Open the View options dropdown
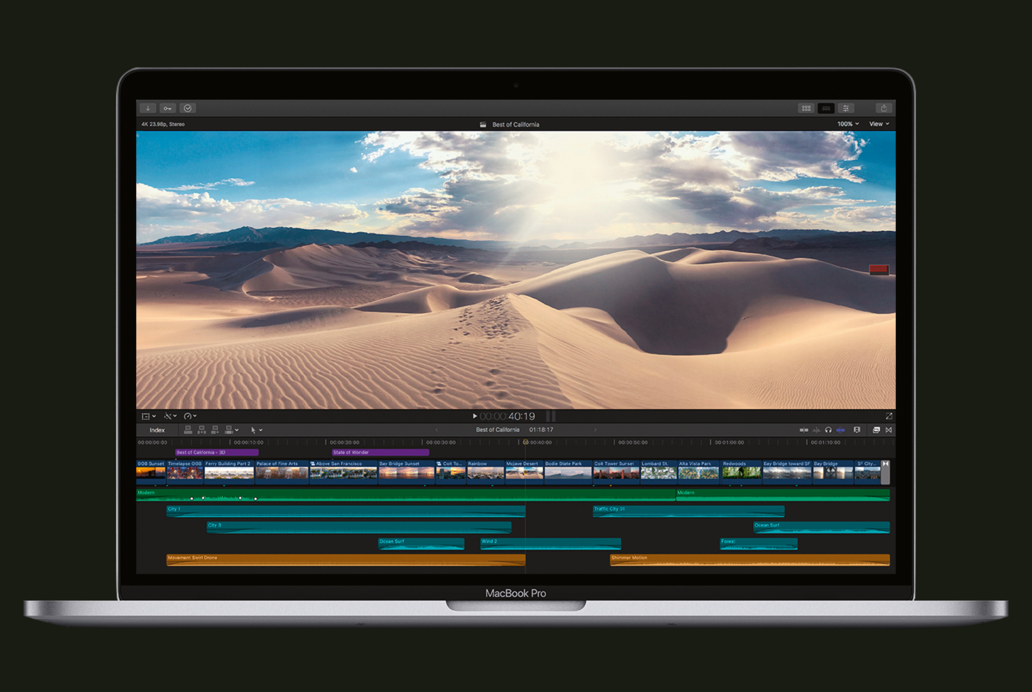This screenshot has height=692, width=1032. (x=879, y=124)
